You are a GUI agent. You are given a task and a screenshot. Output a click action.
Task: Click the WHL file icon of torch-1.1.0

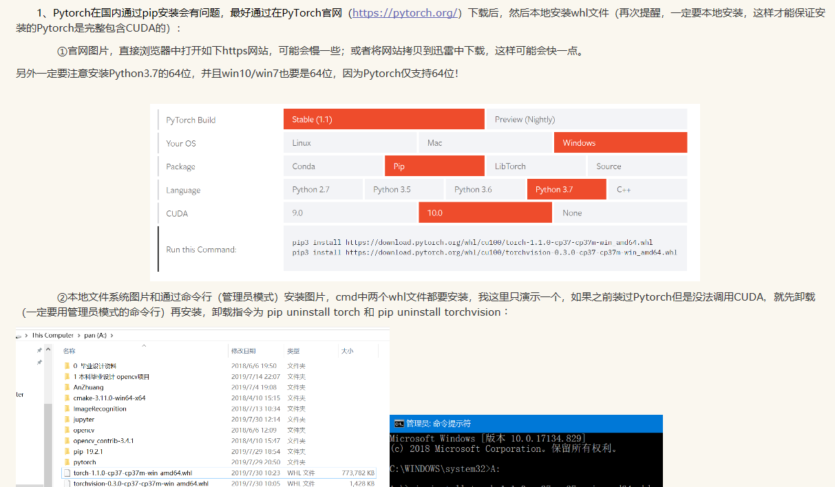pyautogui.click(x=67, y=473)
